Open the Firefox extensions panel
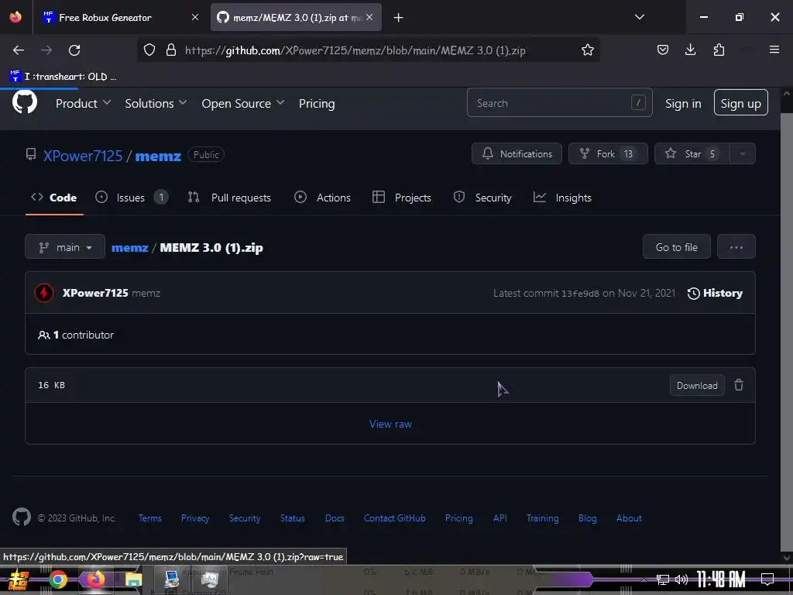 (719, 50)
